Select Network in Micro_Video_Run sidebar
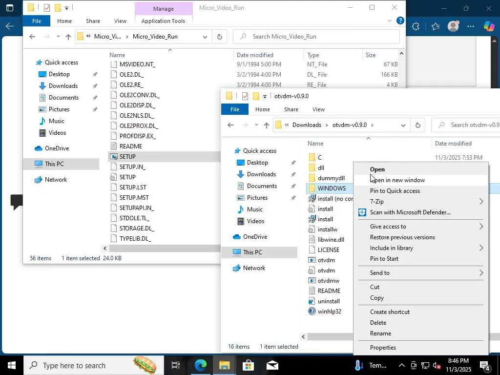500x375 pixels. point(56,180)
